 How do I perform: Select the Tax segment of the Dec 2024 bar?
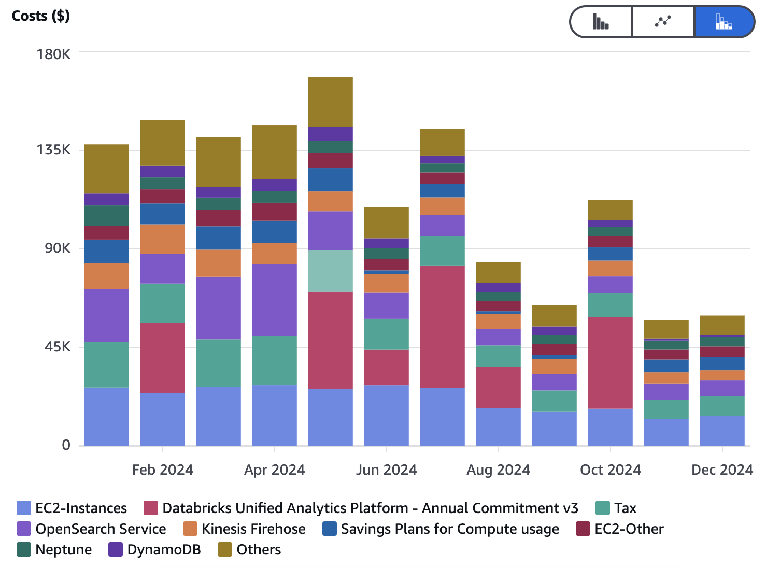coord(722,406)
